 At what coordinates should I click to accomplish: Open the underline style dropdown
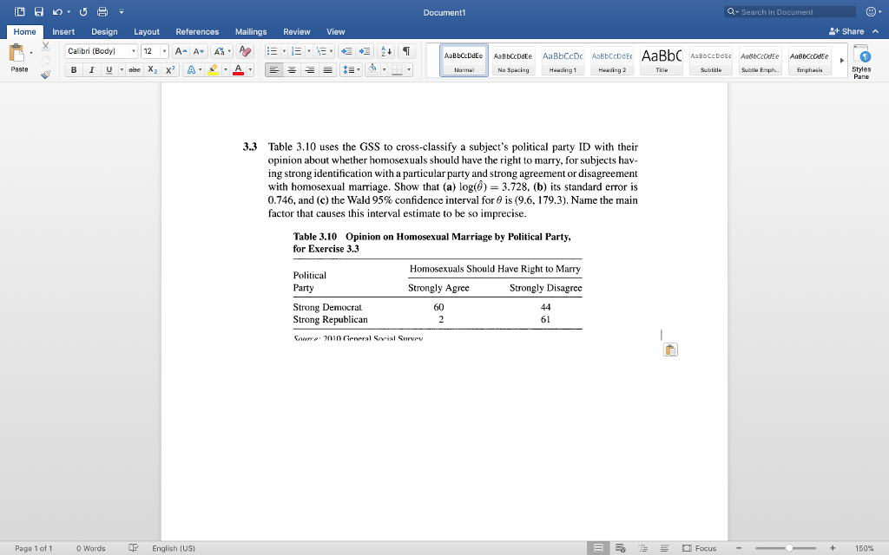point(122,69)
